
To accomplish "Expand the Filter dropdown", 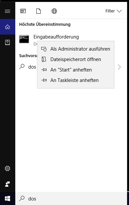I will (x=113, y=11).
